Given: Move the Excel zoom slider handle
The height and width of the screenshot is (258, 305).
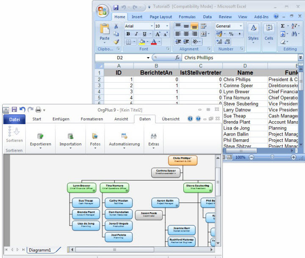Looking at the screenshot, I should click(272, 157).
